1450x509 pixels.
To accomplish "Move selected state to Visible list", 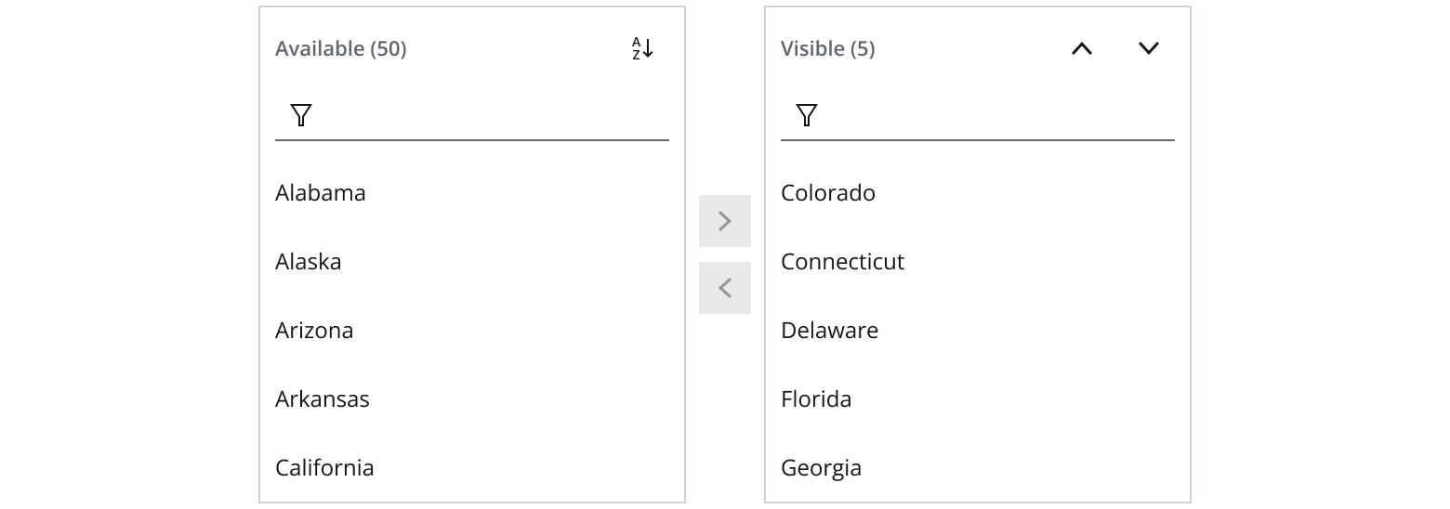I will (x=725, y=221).
